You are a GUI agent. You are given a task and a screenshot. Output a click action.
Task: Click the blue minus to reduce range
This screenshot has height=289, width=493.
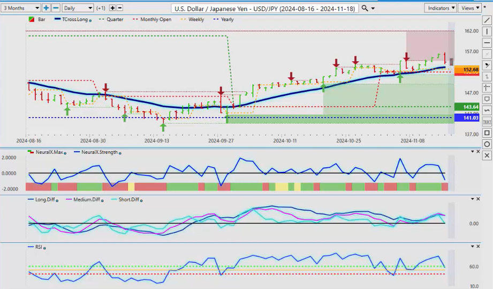(56, 8)
